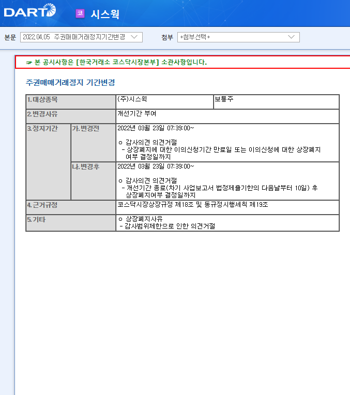The height and width of the screenshot is (395, 350).
Task: Click the 1.대상종목 row label
Action: [71, 102]
